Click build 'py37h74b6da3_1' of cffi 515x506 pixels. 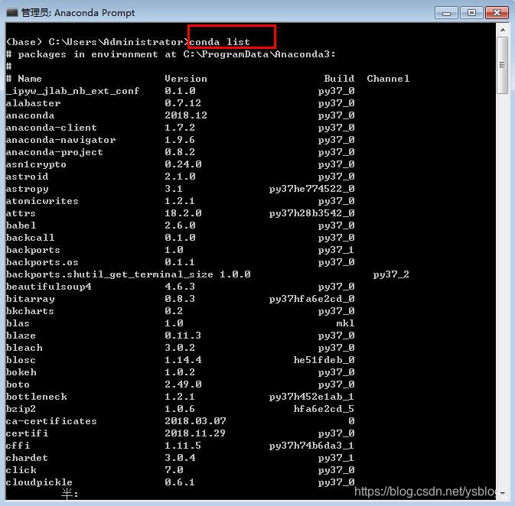(x=311, y=446)
